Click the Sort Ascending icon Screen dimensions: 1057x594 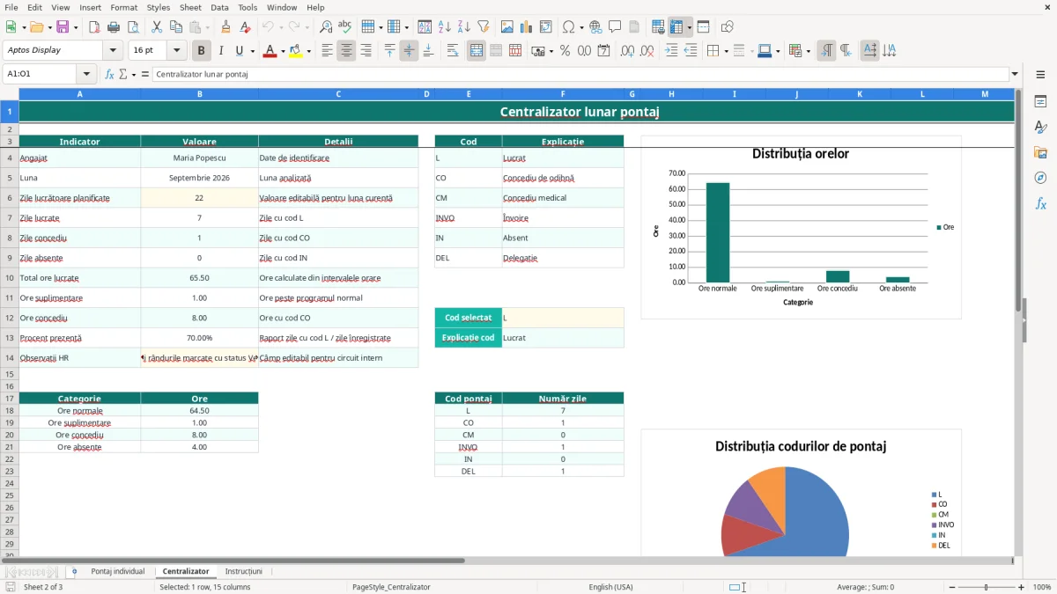[445, 27]
